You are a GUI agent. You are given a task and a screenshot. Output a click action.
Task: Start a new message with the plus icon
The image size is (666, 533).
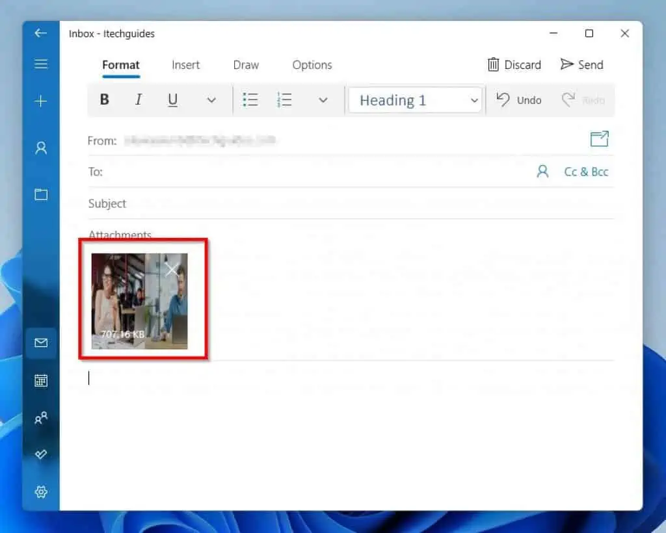pyautogui.click(x=41, y=101)
